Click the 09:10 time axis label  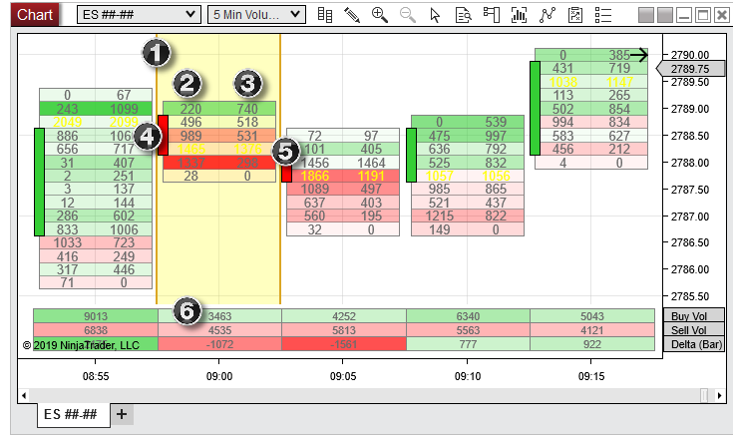pos(468,376)
